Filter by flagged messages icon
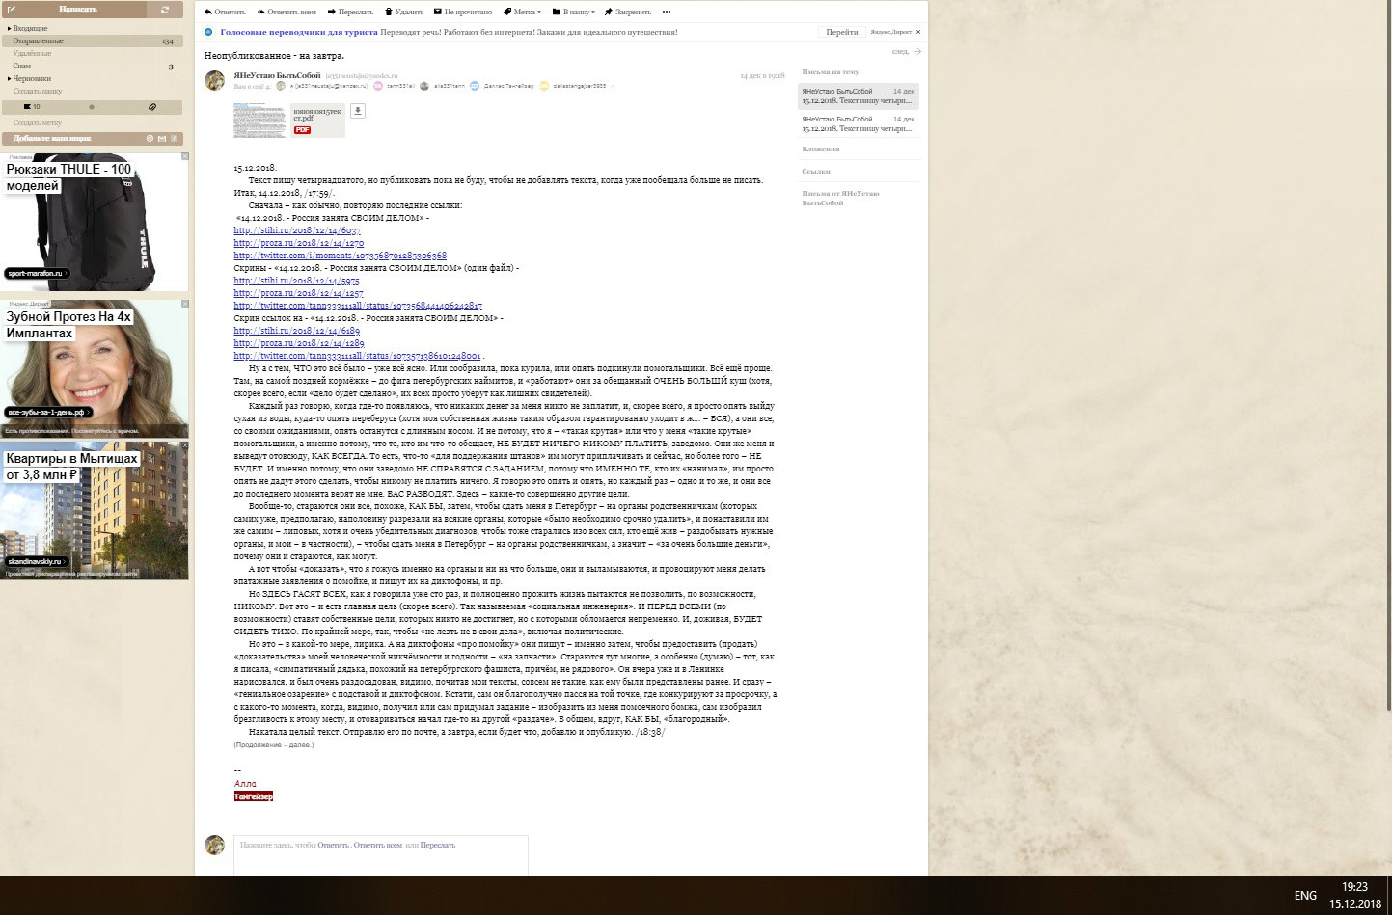 [x=32, y=107]
